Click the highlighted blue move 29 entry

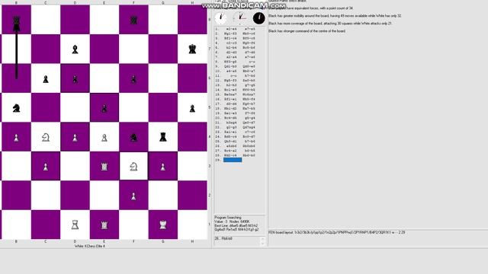coord(233,160)
